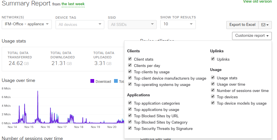Screen dimensions: 277x140
Task: Open the Show Top Results dropdown
Action: tap(178, 24)
